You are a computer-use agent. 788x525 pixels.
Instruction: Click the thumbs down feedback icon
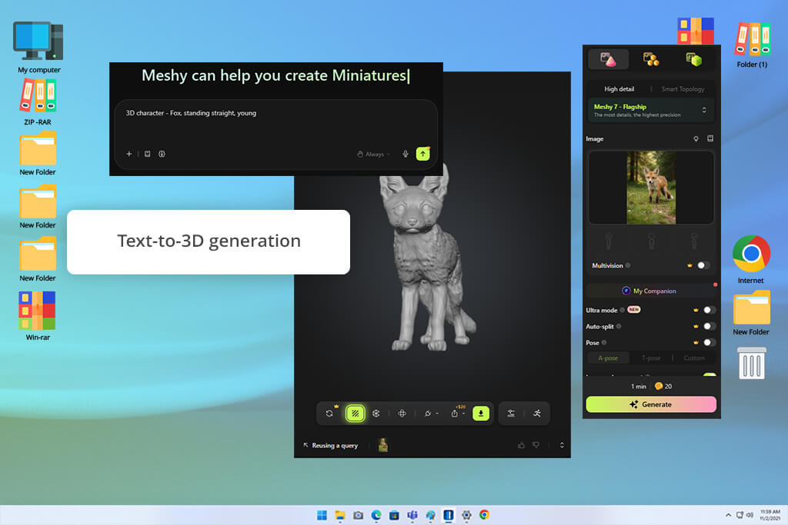pyautogui.click(x=536, y=445)
